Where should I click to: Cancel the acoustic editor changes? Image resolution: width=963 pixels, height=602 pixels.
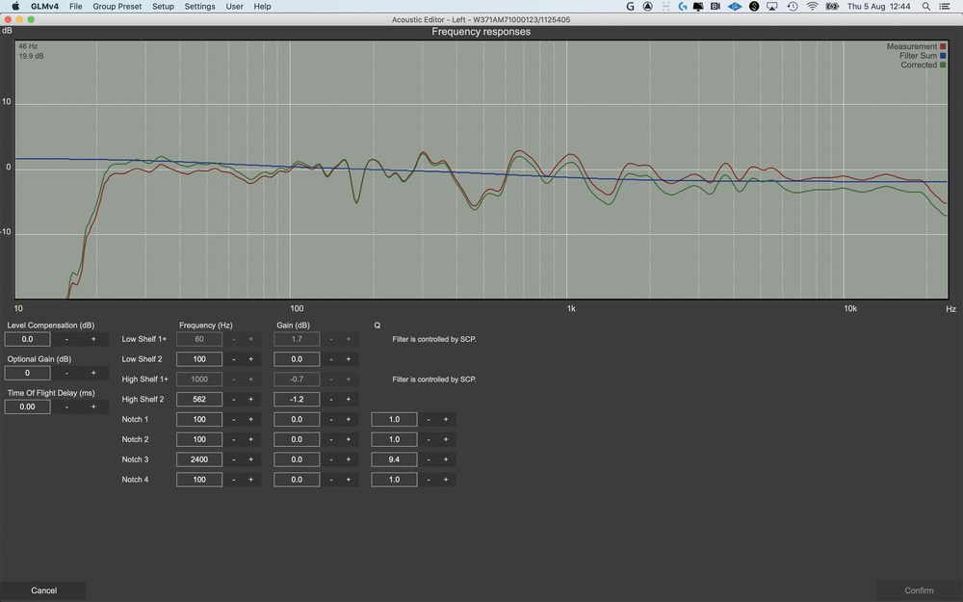click(43, 590)
